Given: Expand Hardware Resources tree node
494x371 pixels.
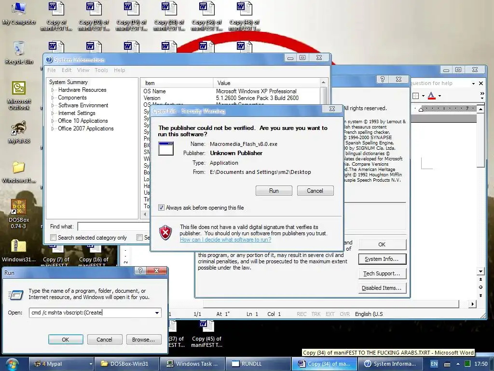Looking at the screenshot, I should click(x=53, y=90).
